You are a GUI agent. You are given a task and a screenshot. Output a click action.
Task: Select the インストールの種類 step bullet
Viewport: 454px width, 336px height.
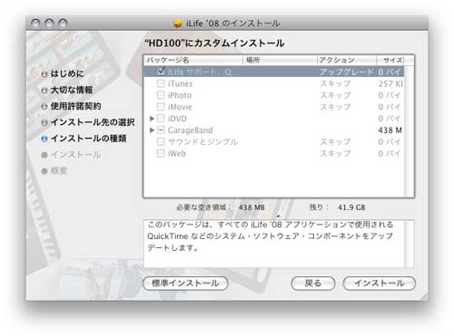pos(44,139)
